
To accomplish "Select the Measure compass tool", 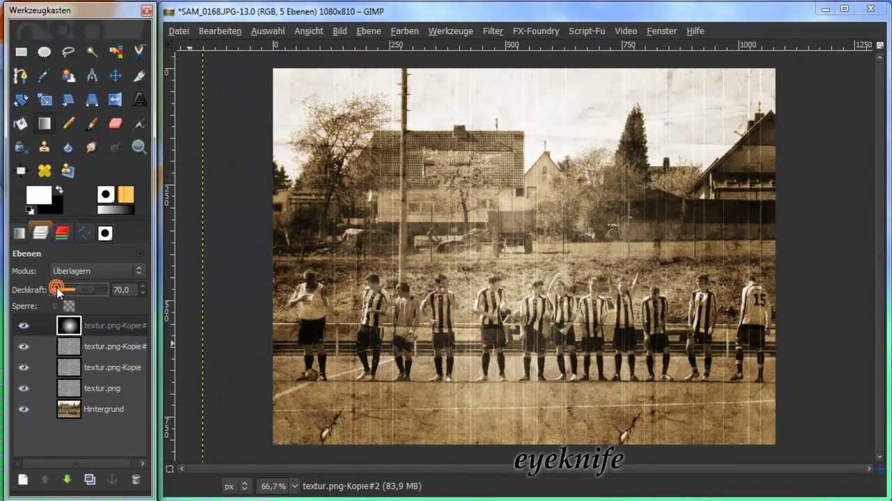I will 92,76.
